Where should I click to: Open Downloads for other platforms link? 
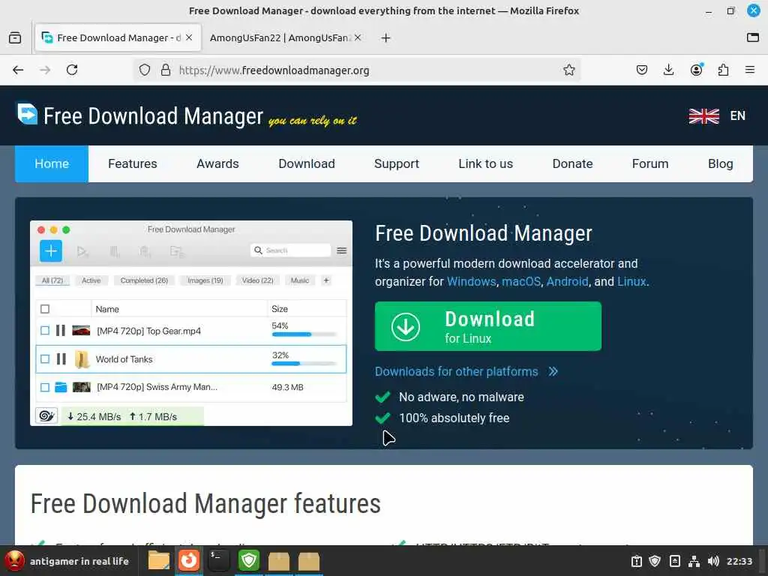coord(466,372)
